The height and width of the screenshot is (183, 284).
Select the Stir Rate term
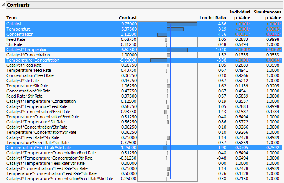15,45
